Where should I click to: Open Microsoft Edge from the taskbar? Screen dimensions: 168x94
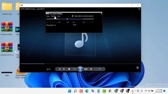[87, 91]
